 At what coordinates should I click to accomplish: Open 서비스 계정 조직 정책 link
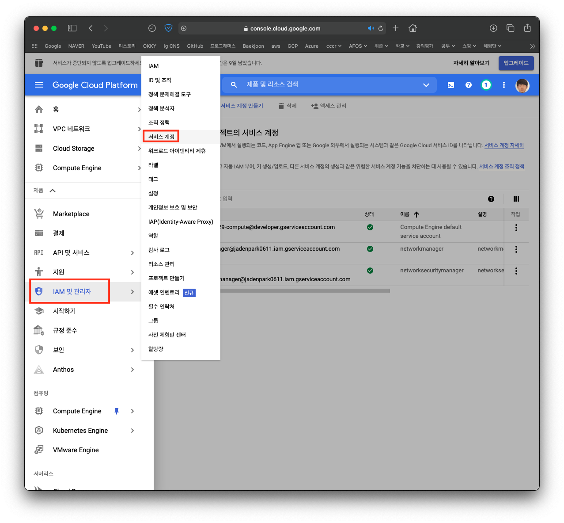click(x=502, y=167)
